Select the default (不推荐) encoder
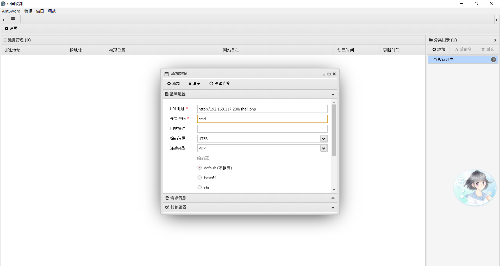The width and height of the screenshot is (500, 266). pos(200,168)
